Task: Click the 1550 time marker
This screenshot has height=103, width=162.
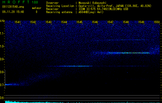Action: point(157,22)
